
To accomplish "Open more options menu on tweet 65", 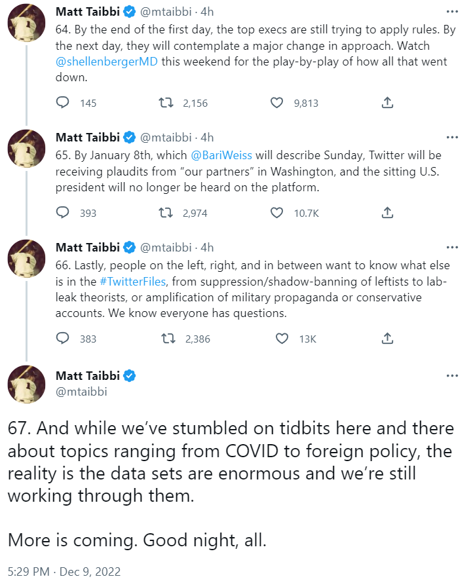I will point(452,138).
